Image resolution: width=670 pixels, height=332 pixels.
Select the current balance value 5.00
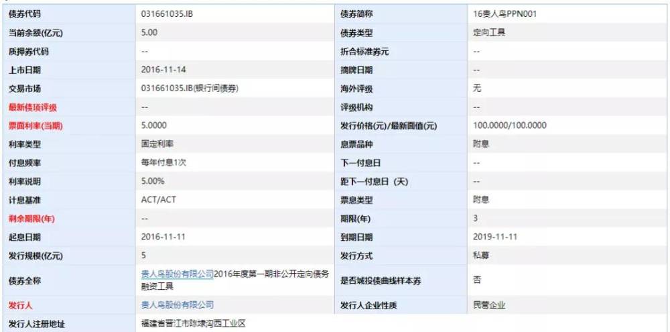click(x=149, y=32)
